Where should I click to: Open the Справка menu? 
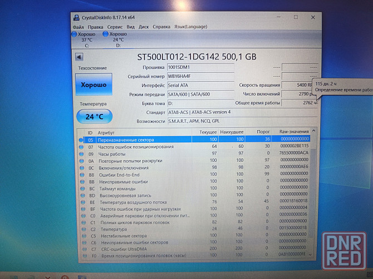(161, 27)
